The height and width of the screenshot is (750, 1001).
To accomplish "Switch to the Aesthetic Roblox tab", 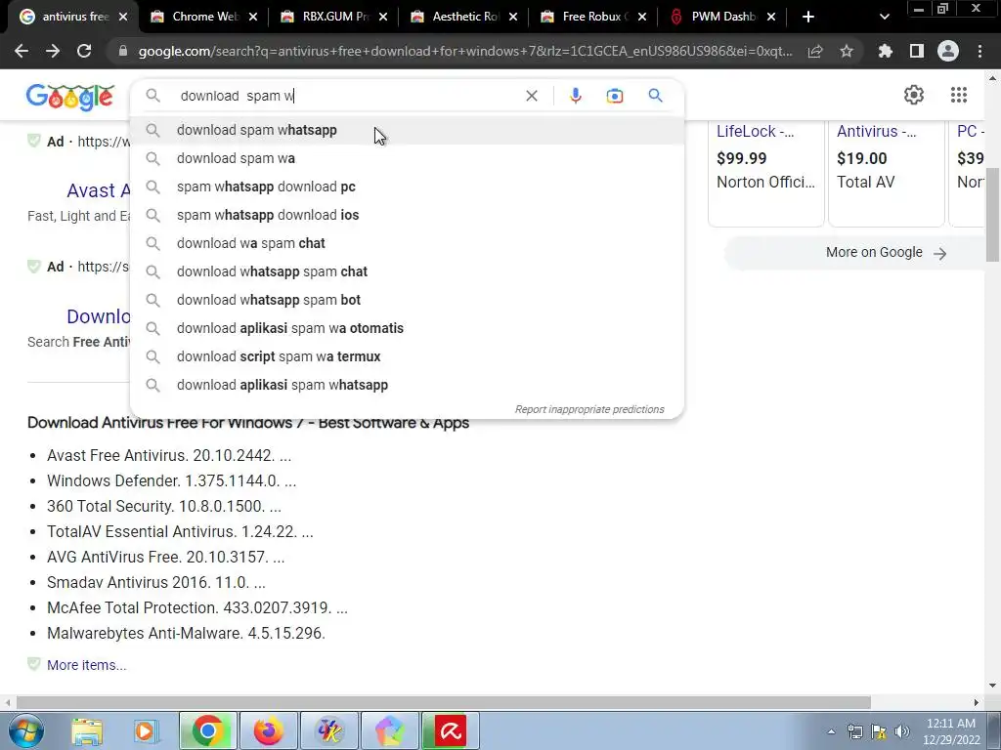I will [x=464, y=17].
